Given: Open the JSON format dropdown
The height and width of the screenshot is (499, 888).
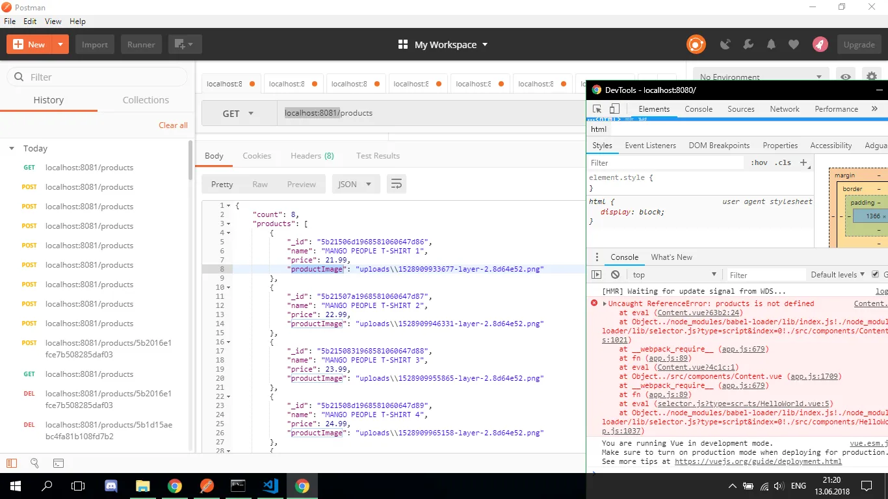Looking at the screenshot, I should pyautogui.click(x=356, y=185).
